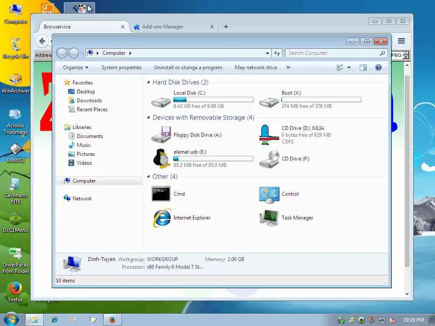
Task: Open Control panel shortcut icon
Action: 269,194
